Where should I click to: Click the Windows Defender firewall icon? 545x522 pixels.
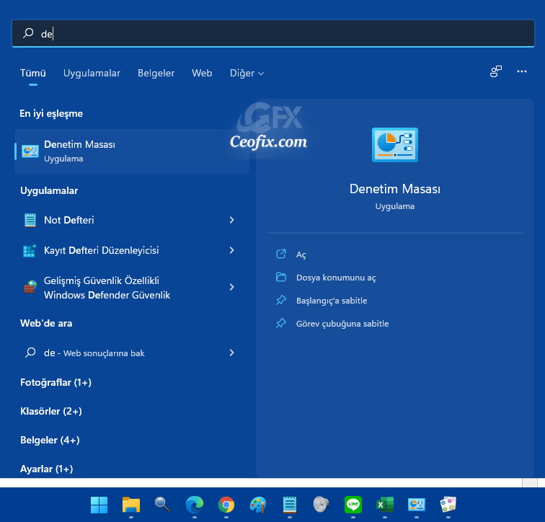(30, 287)
